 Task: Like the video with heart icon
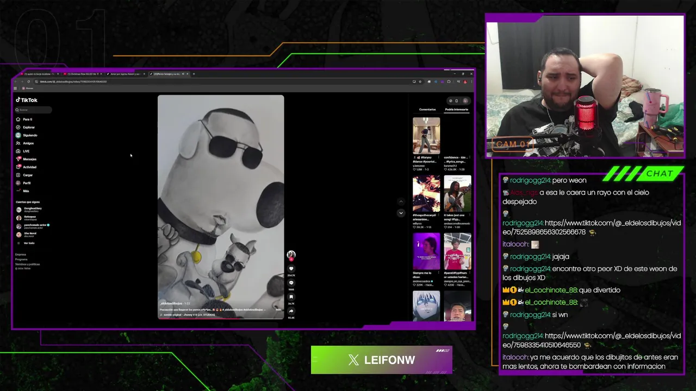point(291,269)
